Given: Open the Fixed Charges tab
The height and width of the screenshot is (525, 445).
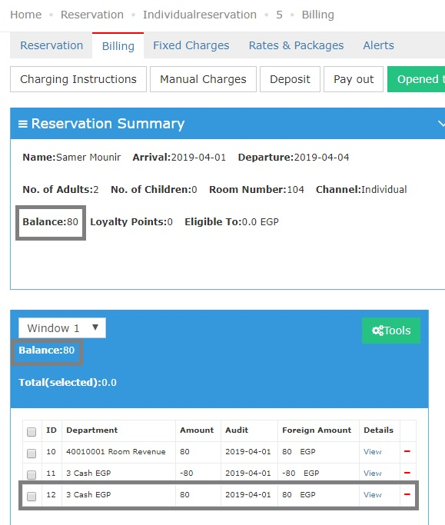Looking at the screenshot, I should tap(191, 45).
